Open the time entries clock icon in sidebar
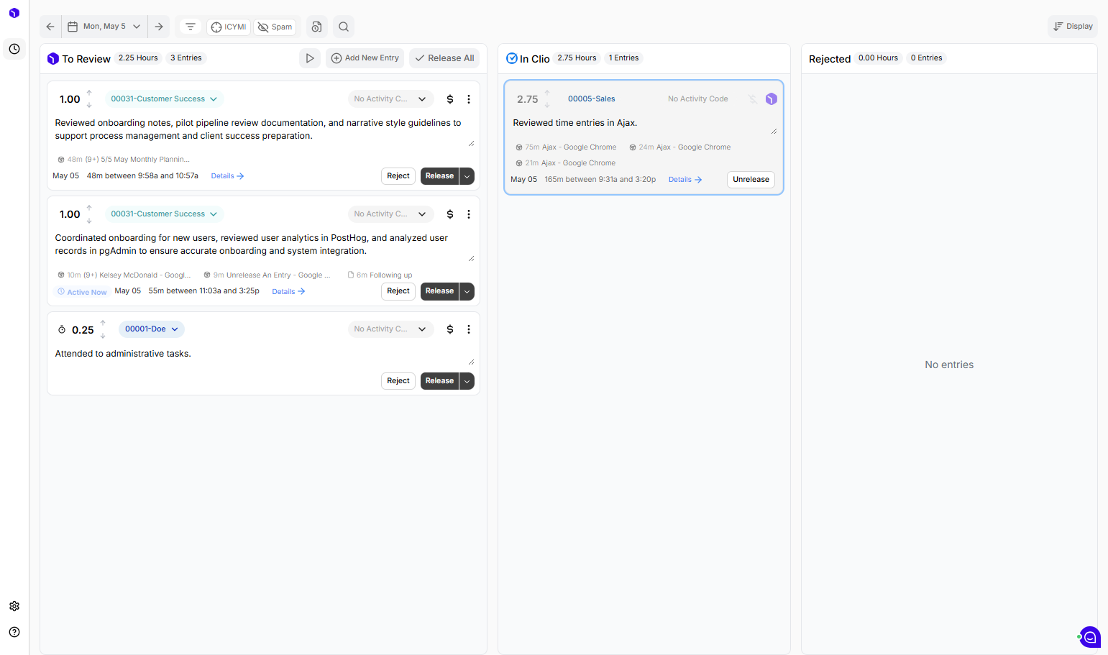Image resolution: width=1108 pixels, height=655 pixels. pyautogui.click(x=14, y=49)
